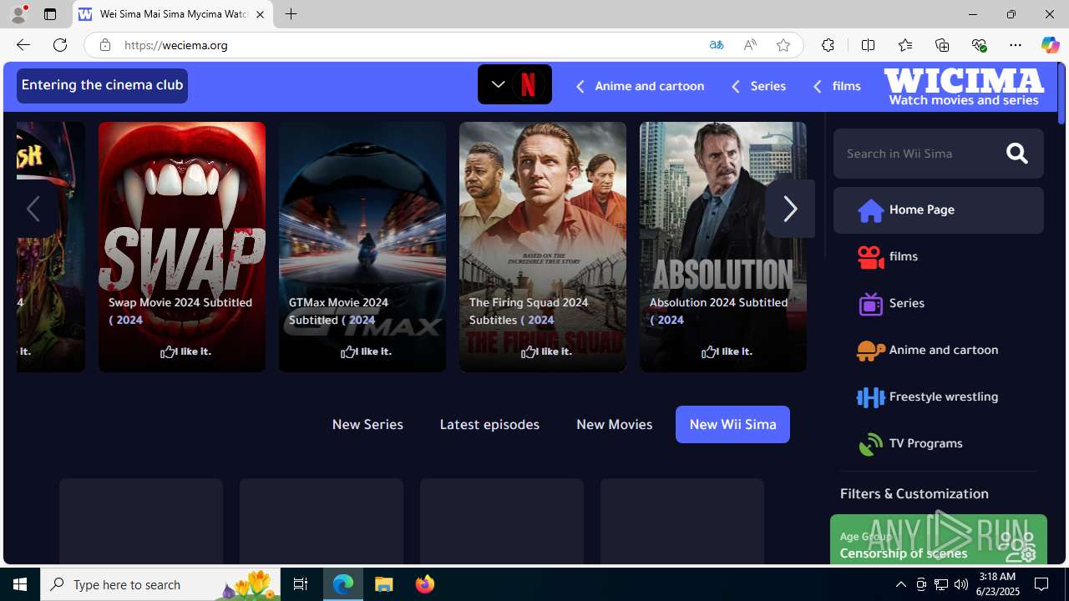The image size is (1069, 601).
Task: Like the Swap Movie 2024 thumbs-up
Action: (x=168, y=351)
